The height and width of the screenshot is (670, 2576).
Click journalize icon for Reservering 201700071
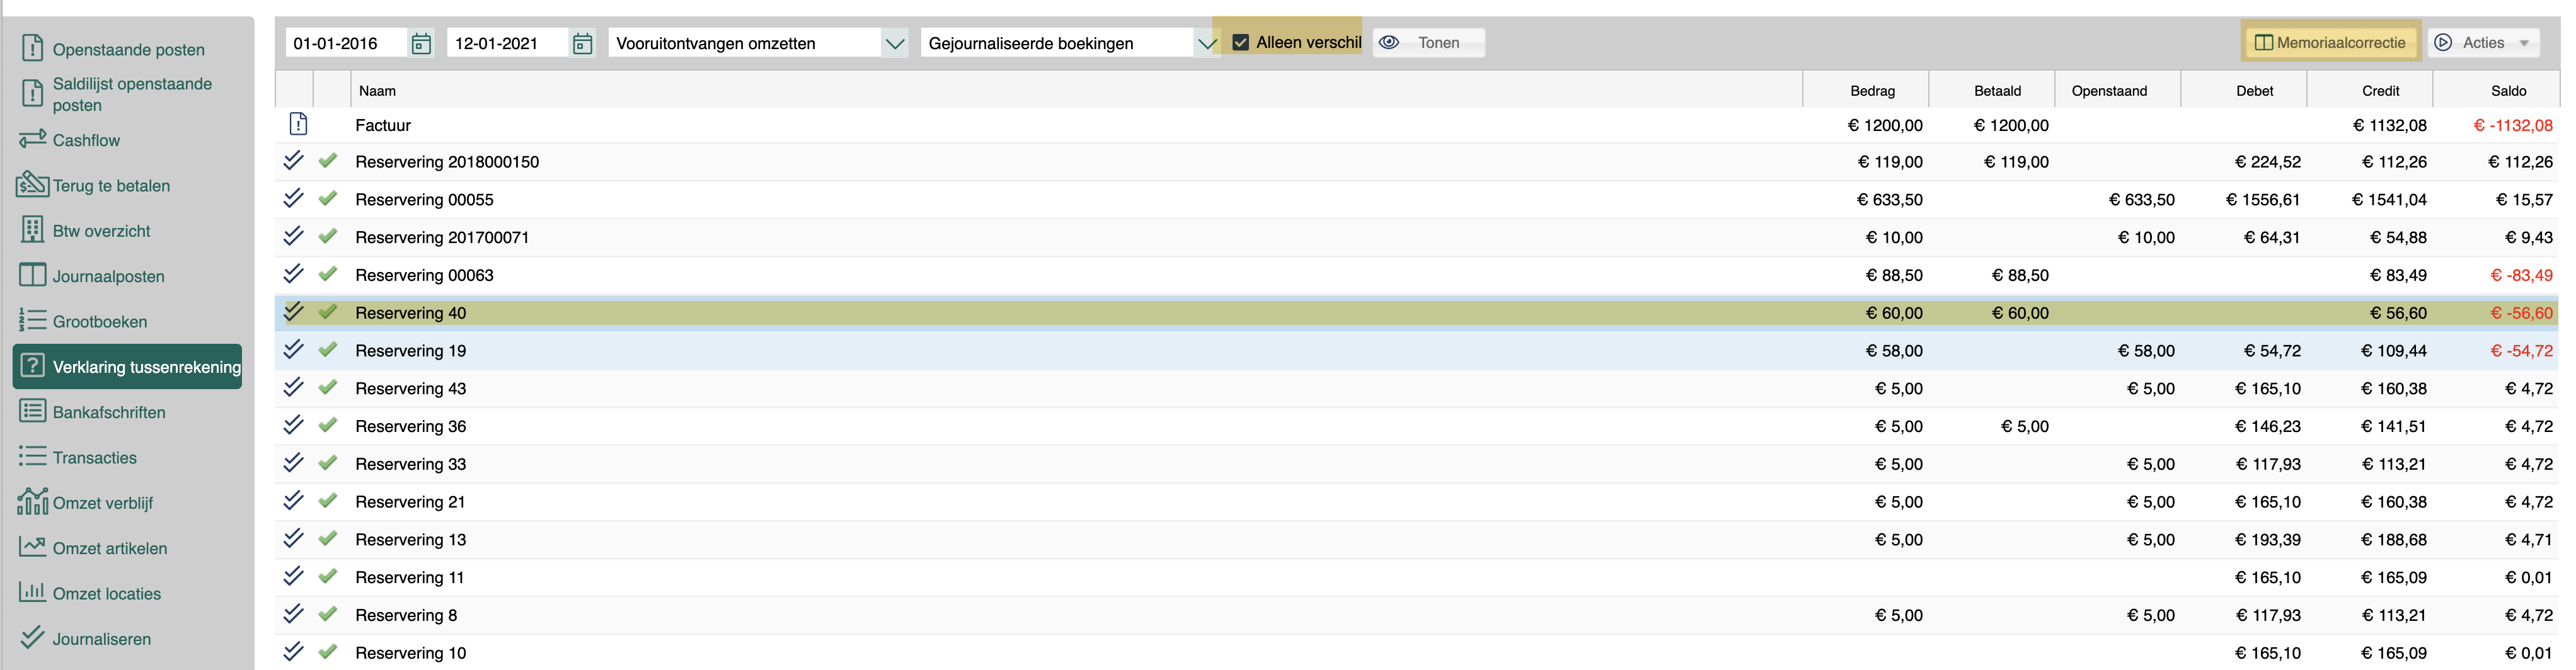coord(293,236)
